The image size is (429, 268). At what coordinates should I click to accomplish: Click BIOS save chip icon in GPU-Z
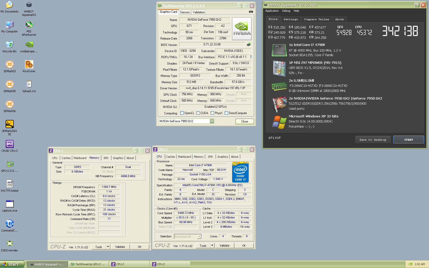(x=248, y=44)
